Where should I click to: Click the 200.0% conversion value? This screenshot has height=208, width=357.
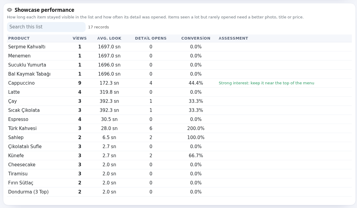[196, 128]
